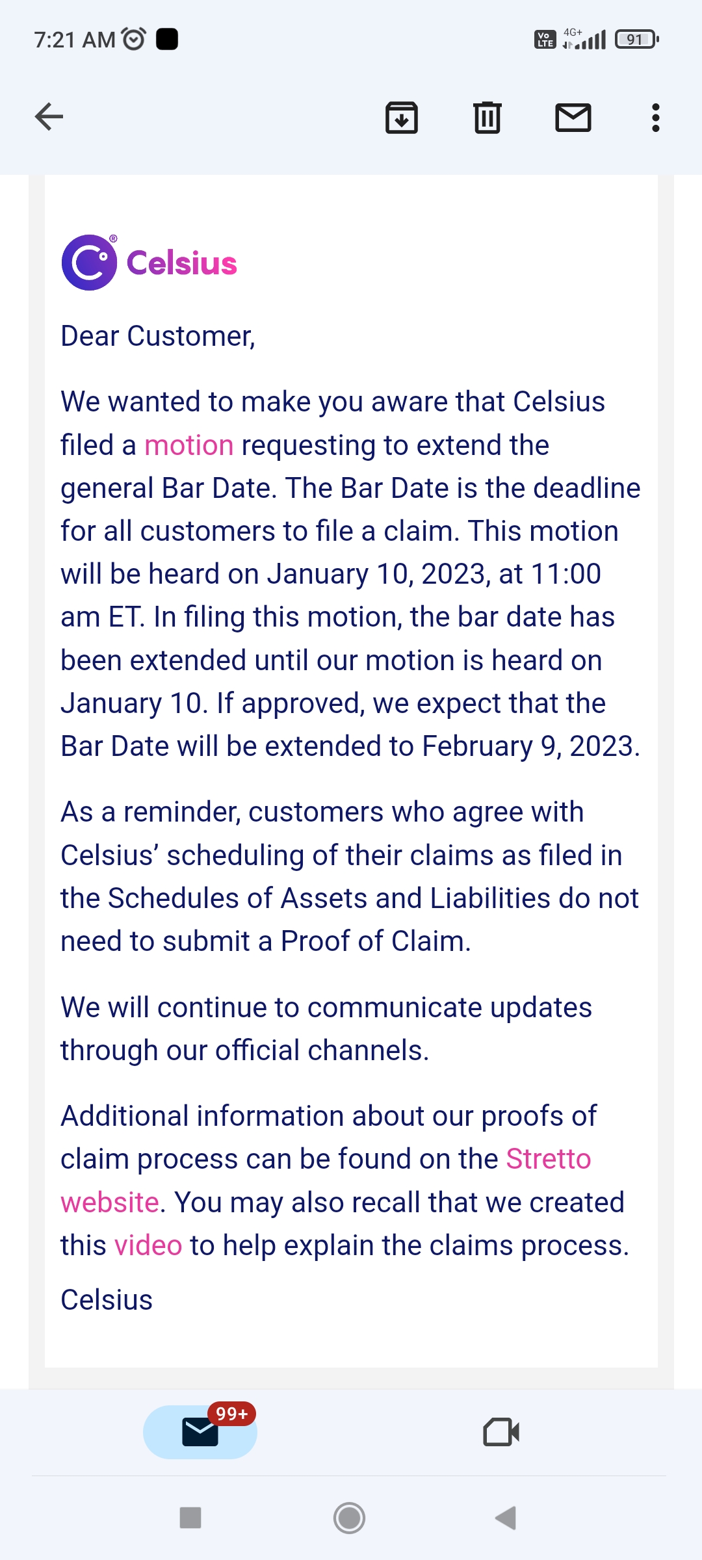
Task: Tap the 'Dear Customer,' greeting text
Action: 158,336
